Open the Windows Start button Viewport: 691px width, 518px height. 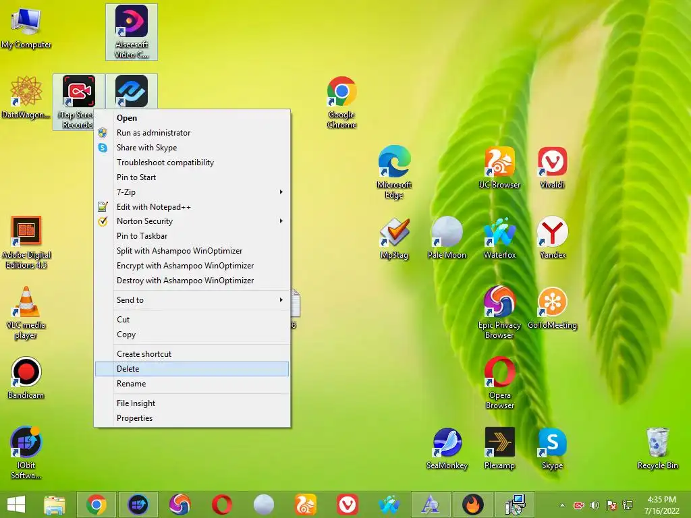point(16,505)
